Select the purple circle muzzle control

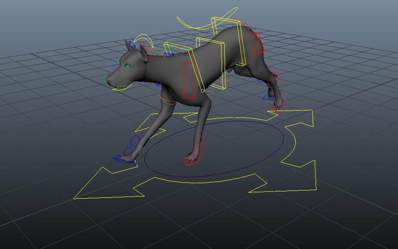(113, 68)
